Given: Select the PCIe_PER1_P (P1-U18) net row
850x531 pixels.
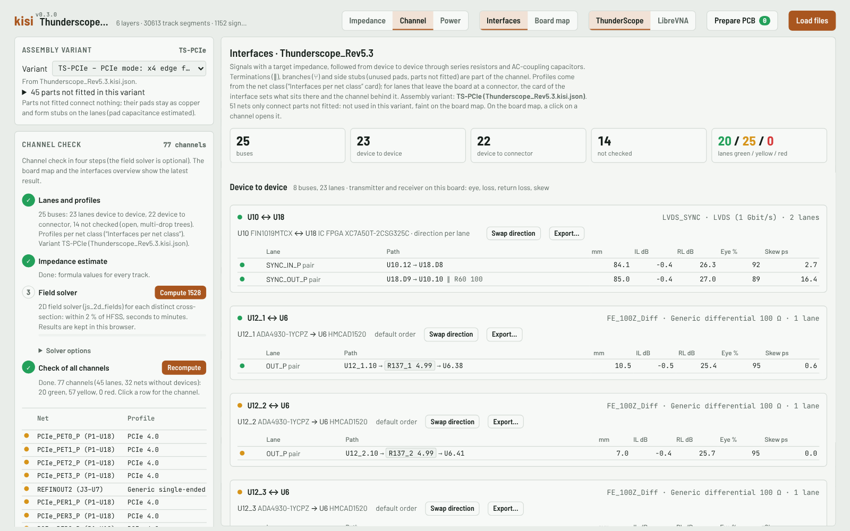Looking at the screenshot, I should [114, 502].
